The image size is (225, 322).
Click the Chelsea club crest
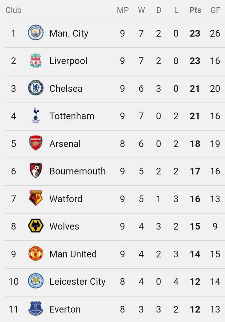click(35, 88)
